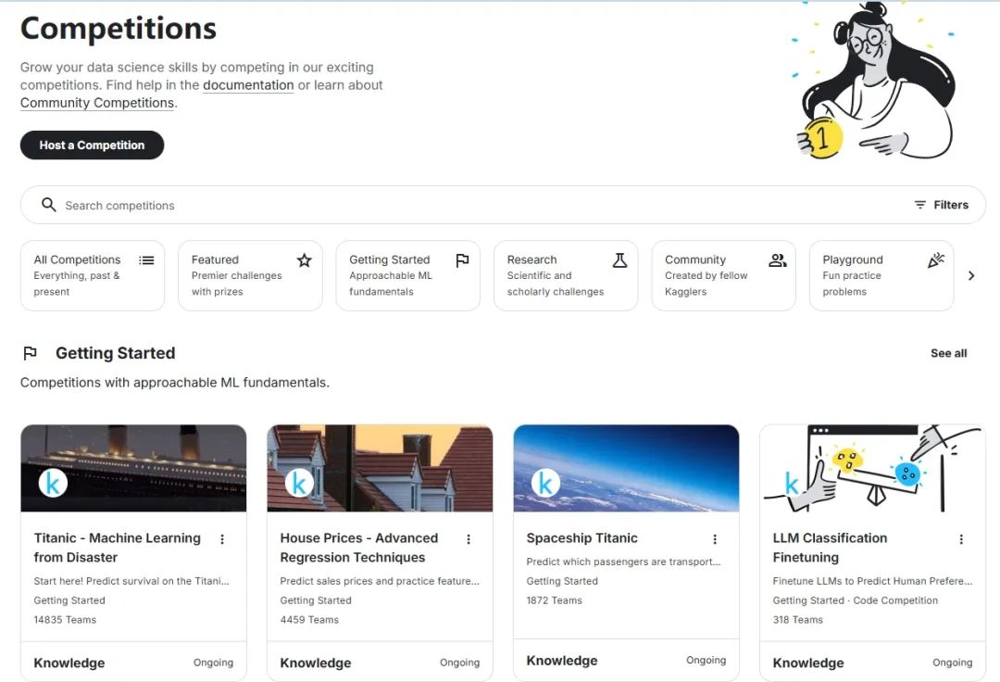This screenshot has width=1000, height=682.
Task: Open the Community Competitions link
Action: pyautogui.click(x=97, y=103)
